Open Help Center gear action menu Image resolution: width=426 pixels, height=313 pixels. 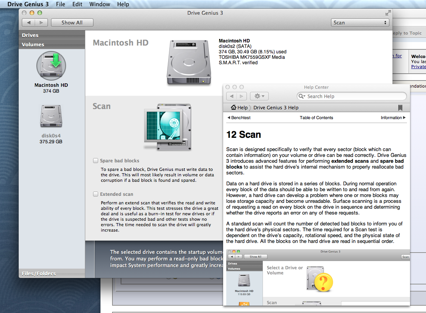click(259, 96)
